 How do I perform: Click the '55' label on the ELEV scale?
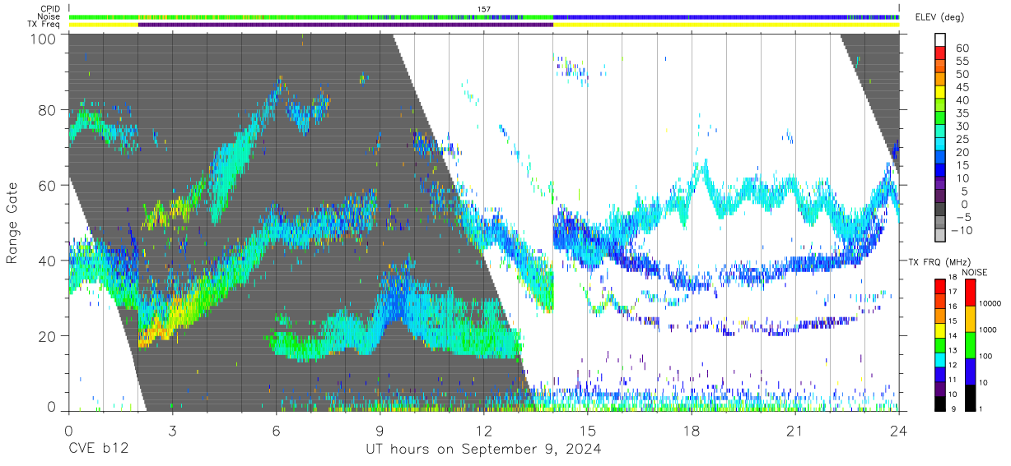[962, 62]
